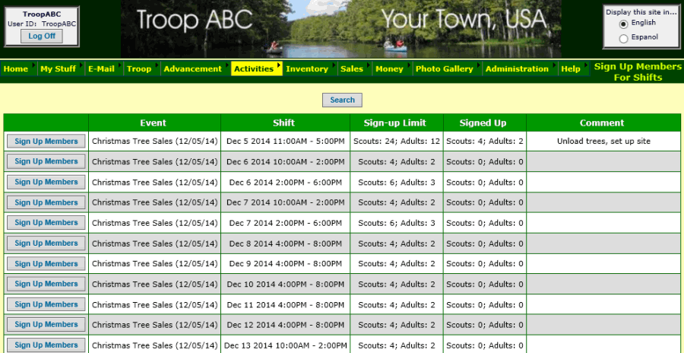Screen dimensions: 684x353
Task: Sign up members for Dec 7 10:00AM shift
Action: pyautogui.click(x=46, y=202)
